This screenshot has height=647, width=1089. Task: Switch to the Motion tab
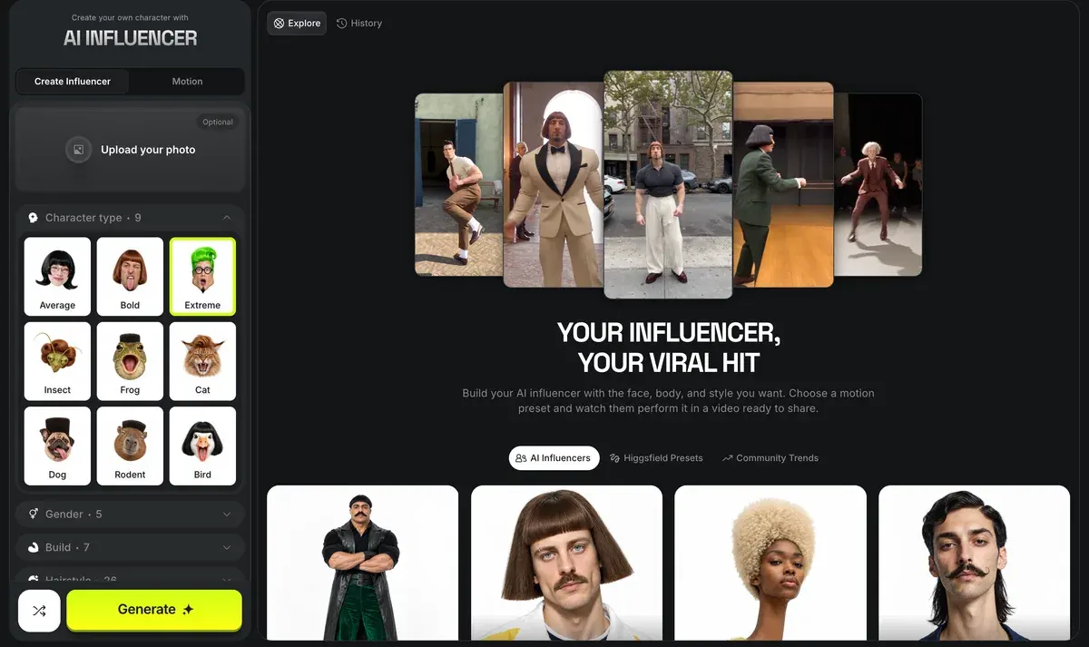tap(187, 82)
